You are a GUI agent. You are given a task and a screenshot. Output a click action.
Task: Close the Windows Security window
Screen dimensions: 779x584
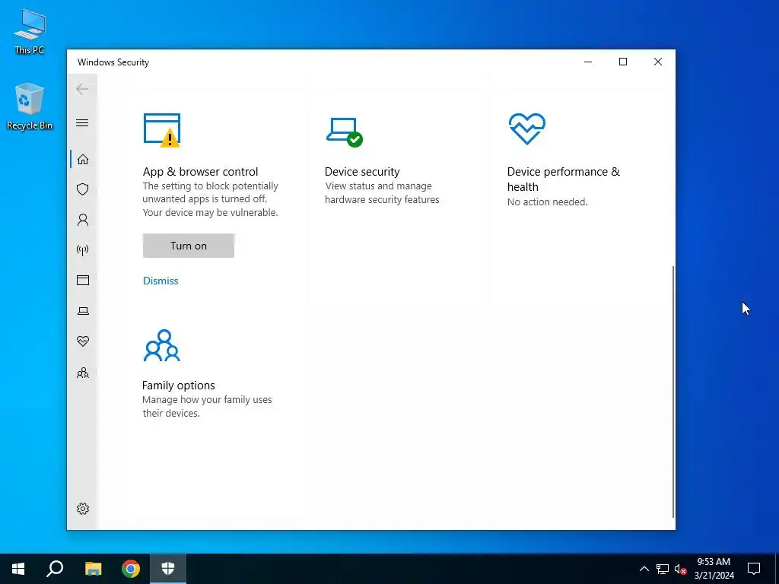658,62
